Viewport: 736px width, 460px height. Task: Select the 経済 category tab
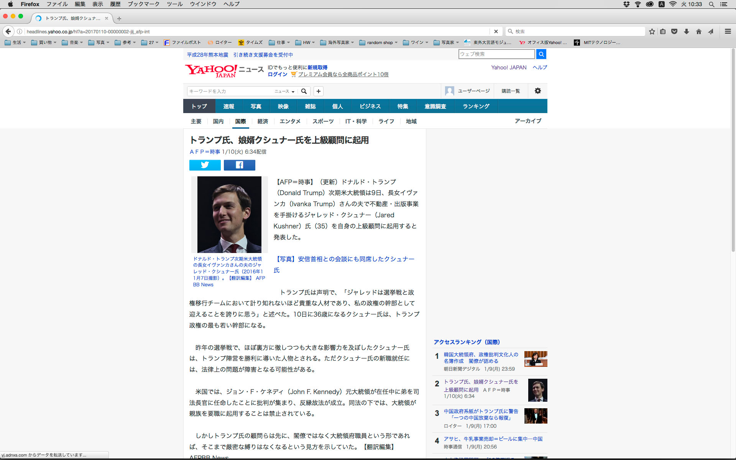coord(263,121)
